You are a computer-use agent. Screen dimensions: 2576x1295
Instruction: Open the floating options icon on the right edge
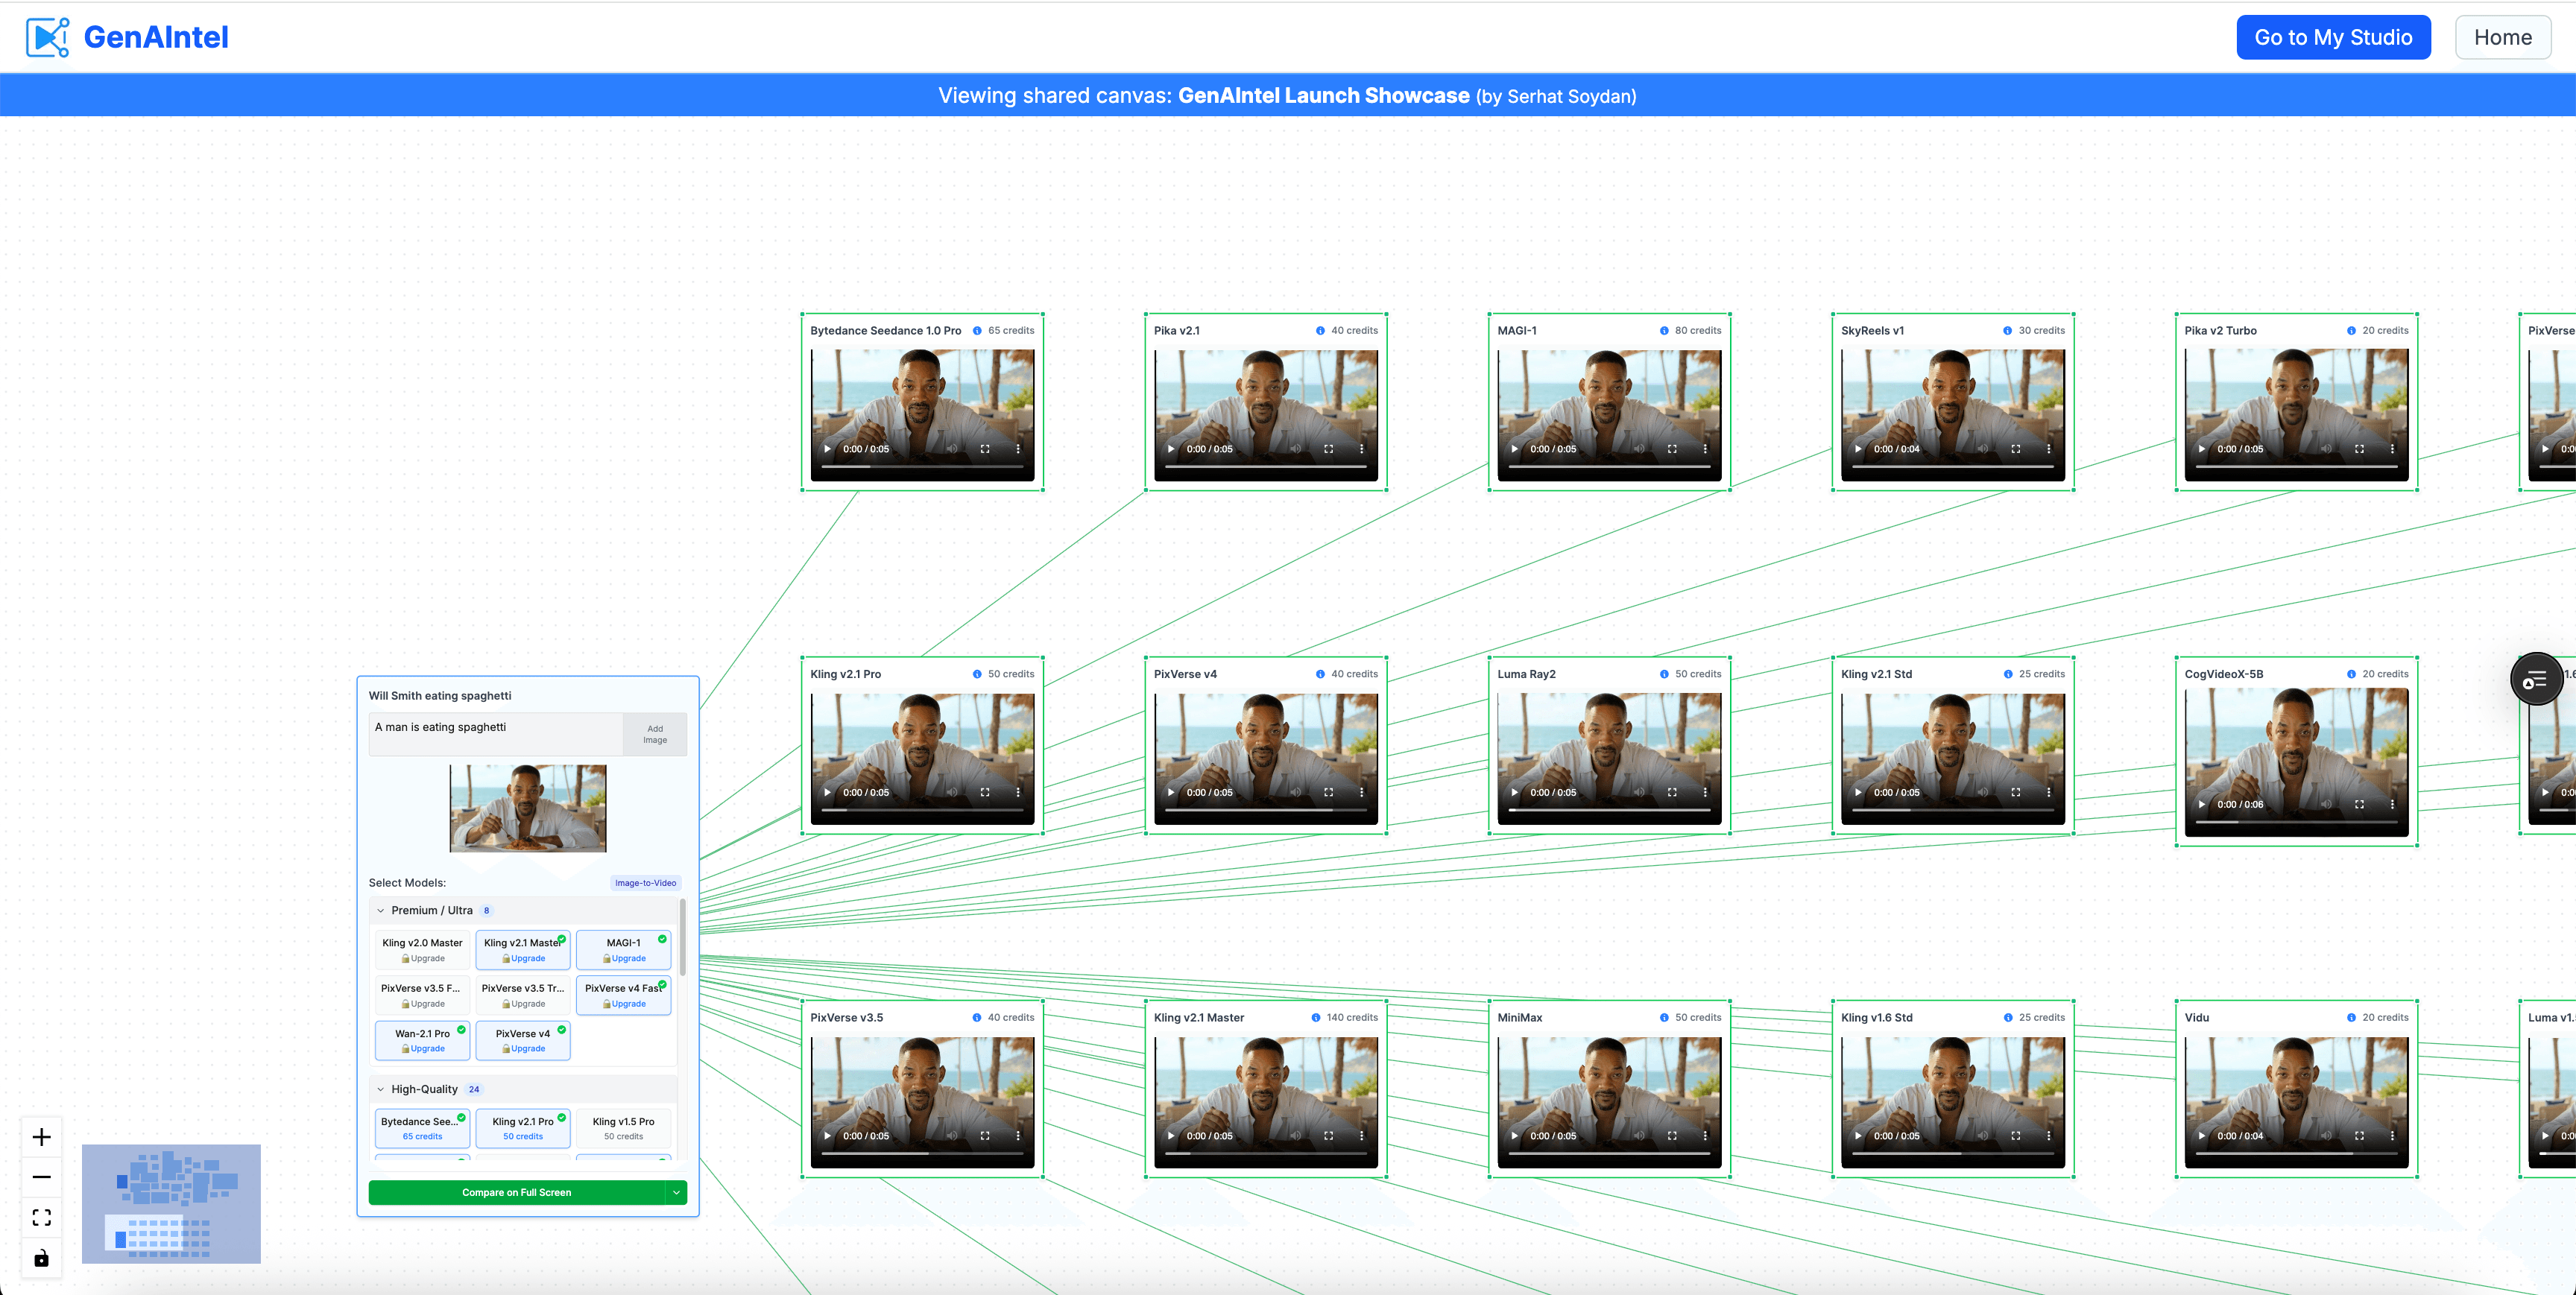tap(2536, 679)
